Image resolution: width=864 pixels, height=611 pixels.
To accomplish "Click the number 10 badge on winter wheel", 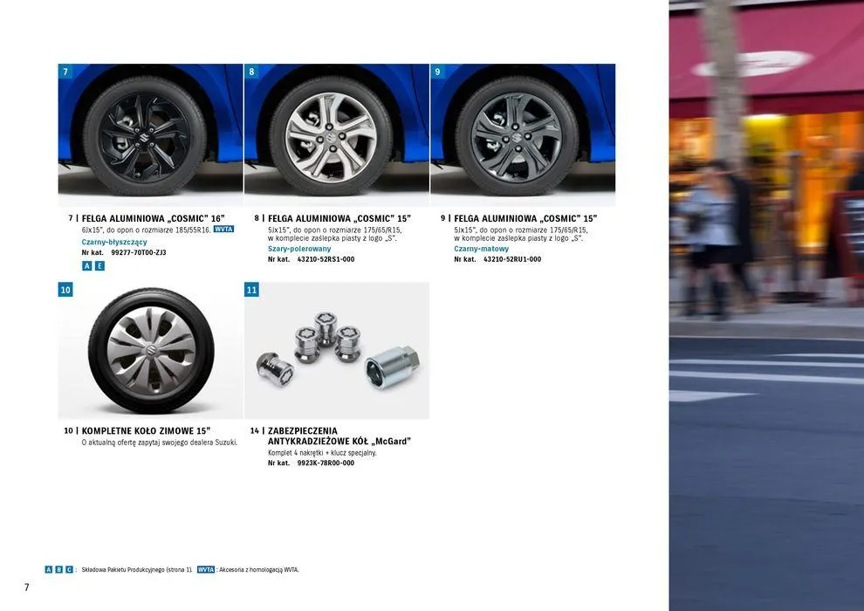I will point(65,290).
